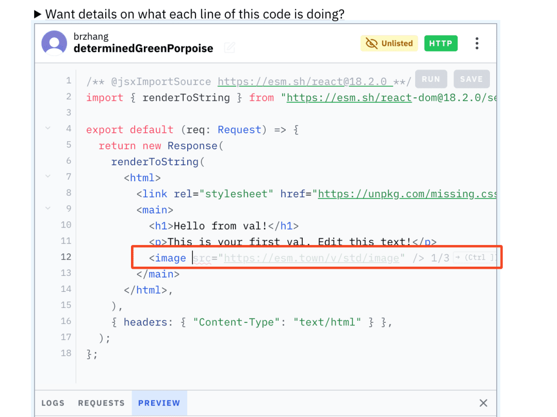Click the green HTTP type badge
557x417 pixels.
(x=441, y=43)
